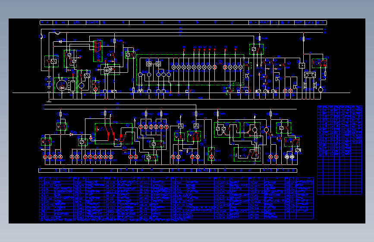Click the M1 starter motor symbol

tap(82, 85)
